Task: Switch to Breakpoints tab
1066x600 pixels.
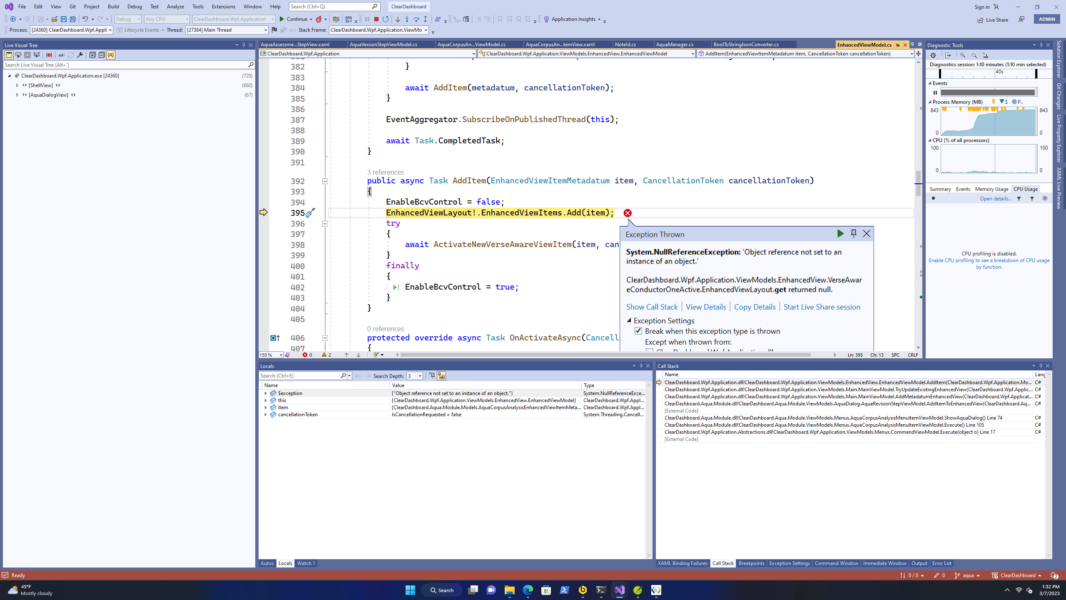Action: pos(751,563)
